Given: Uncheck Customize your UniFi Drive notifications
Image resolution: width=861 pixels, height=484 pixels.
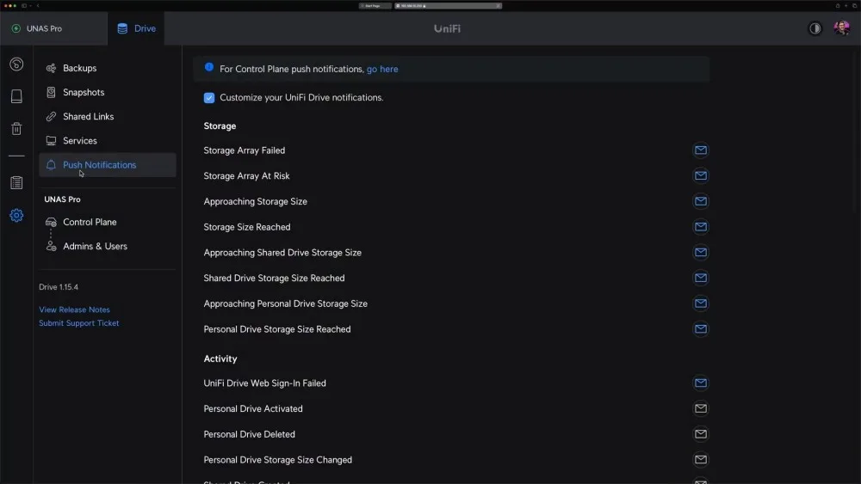Looking at the screenshot, I should 209,97.
